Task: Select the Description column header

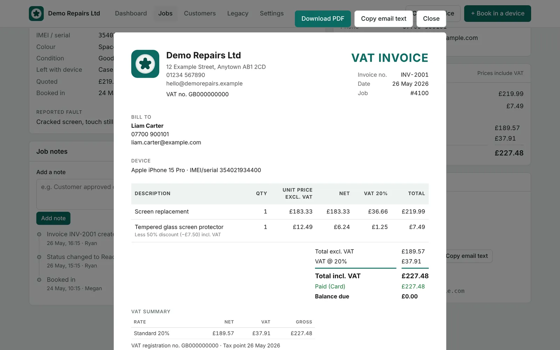Action: [153, 194]
